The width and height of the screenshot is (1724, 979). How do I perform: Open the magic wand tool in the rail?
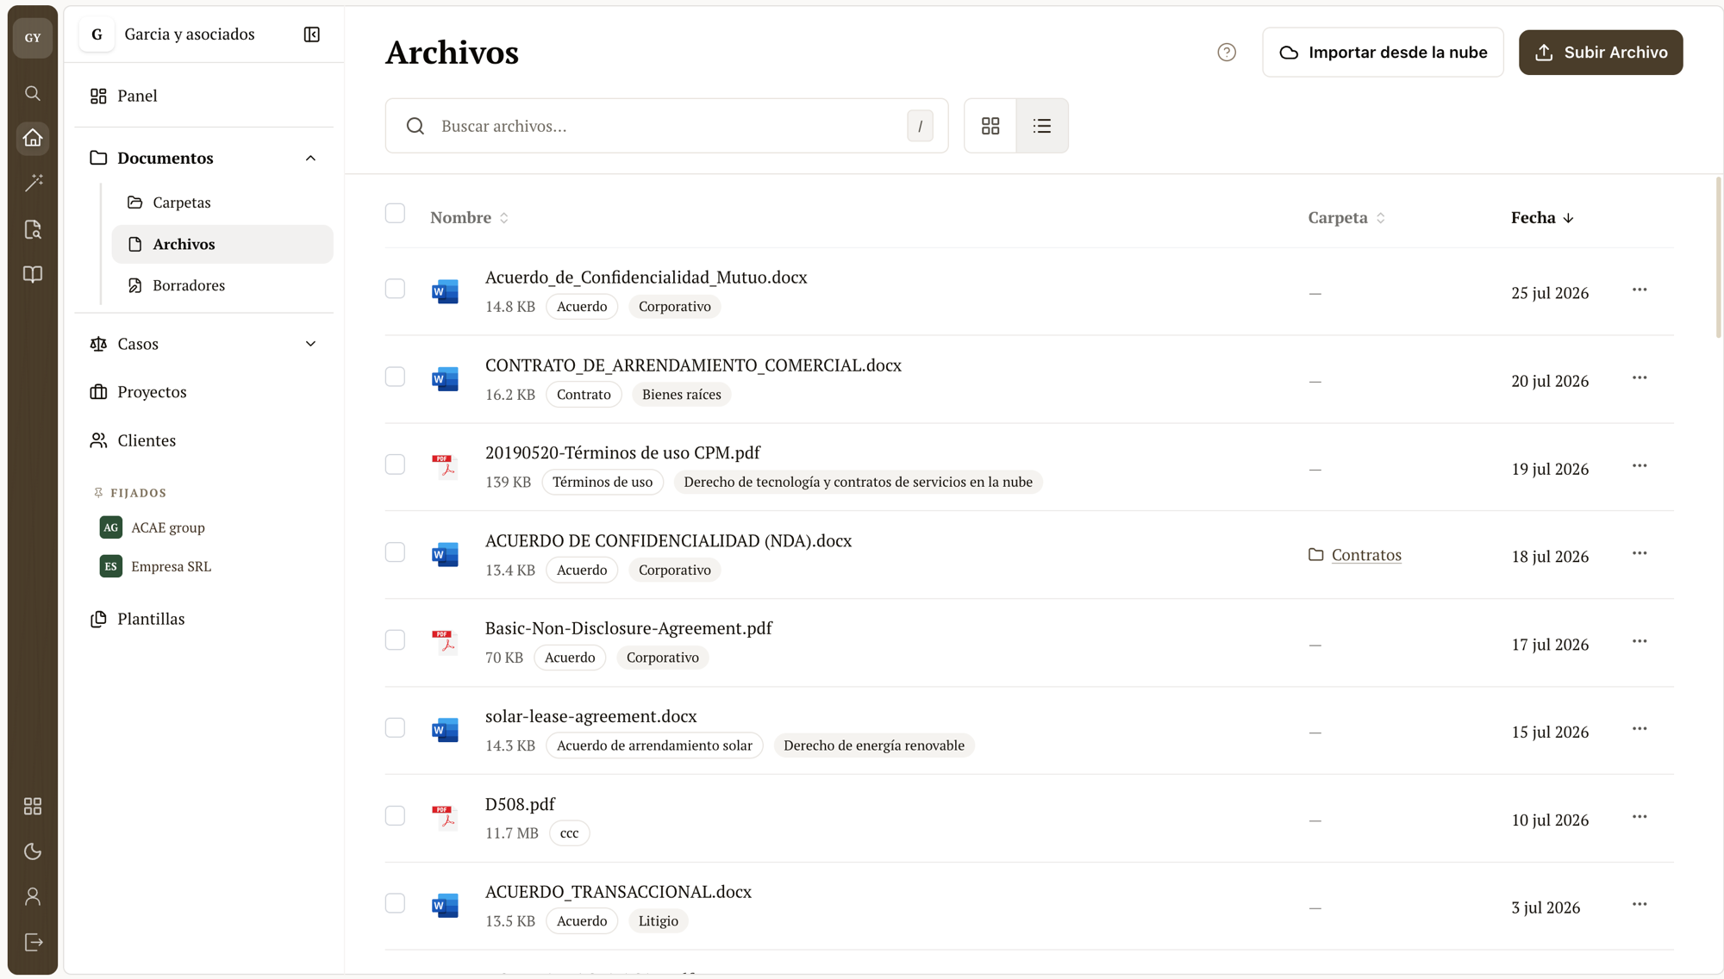pos(33,183)
